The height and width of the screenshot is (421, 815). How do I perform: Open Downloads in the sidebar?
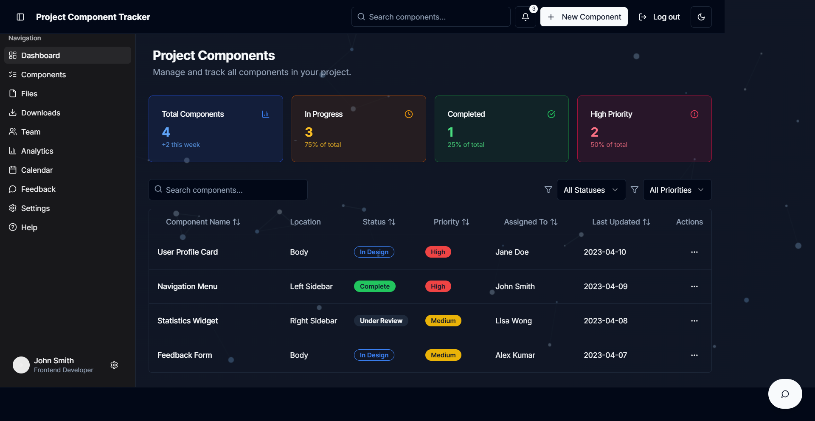pos(68,112)
